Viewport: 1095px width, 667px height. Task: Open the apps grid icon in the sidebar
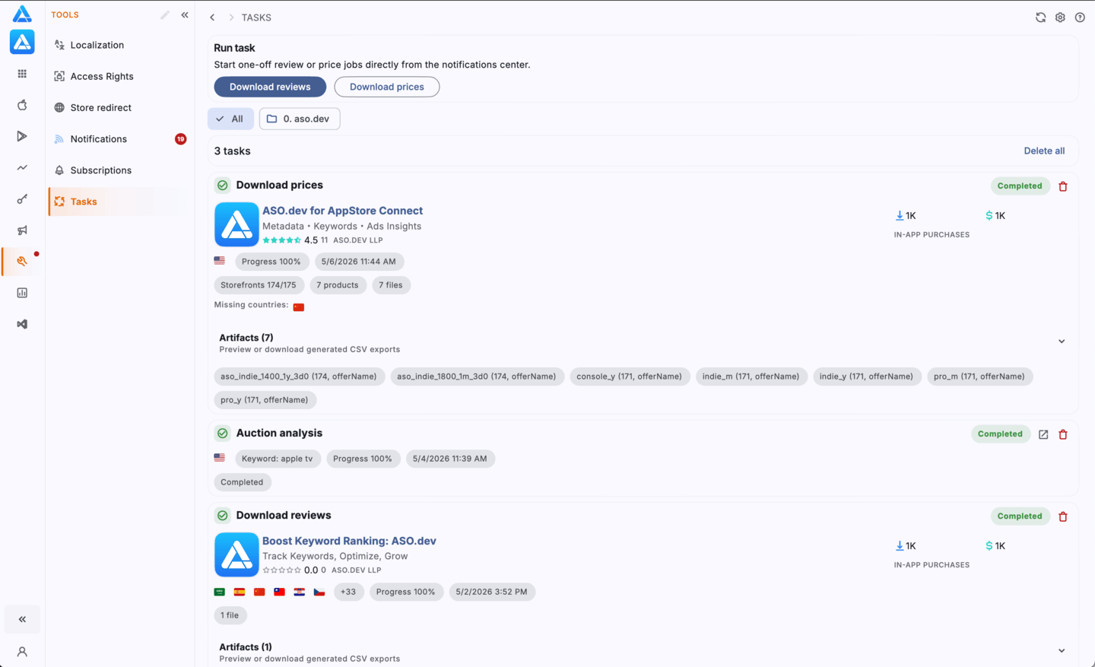point(22,74)
